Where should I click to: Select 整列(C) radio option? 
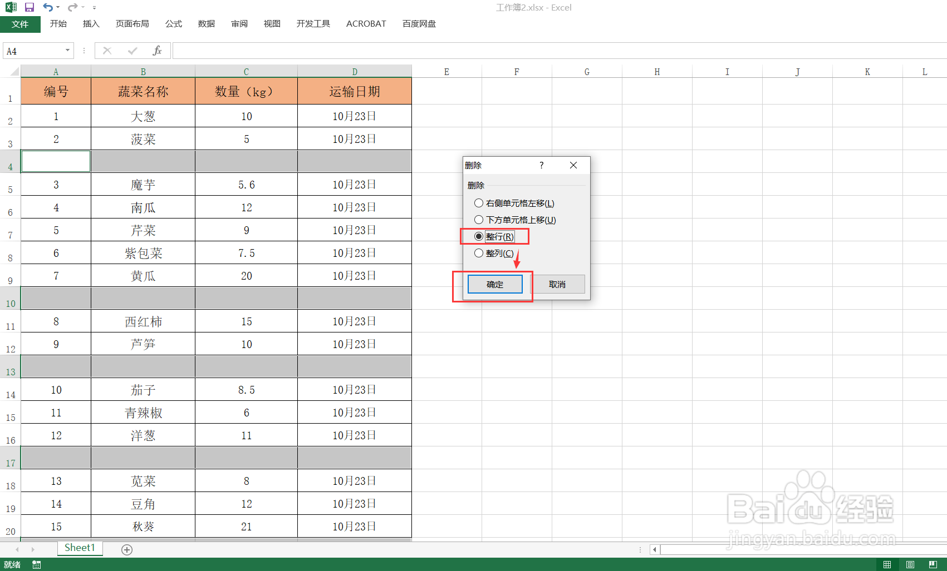494,253
